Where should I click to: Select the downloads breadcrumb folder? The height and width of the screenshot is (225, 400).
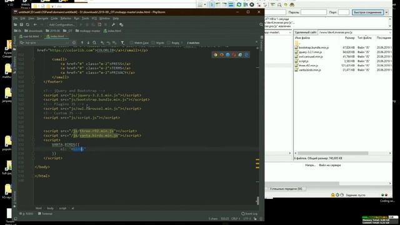click(x=33, y=31)
